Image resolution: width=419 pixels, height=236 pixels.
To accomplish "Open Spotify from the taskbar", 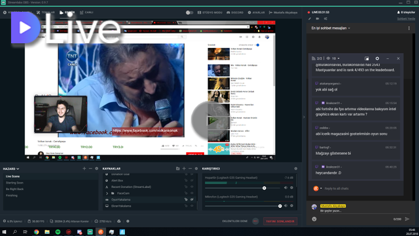I will pyautogui.click(x=58, y=232).
